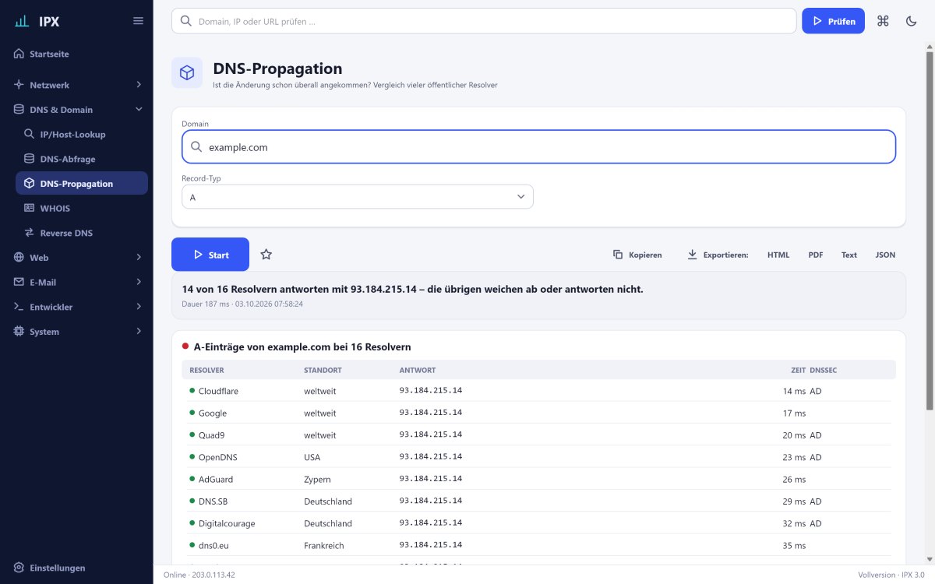
Task: Expand the System section
Action: (x=76, y=332)
